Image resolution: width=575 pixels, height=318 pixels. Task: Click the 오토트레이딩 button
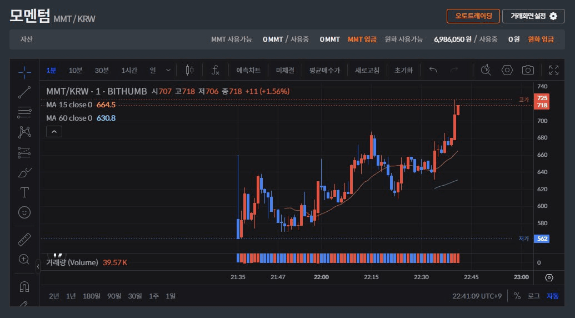pos(473,16)
